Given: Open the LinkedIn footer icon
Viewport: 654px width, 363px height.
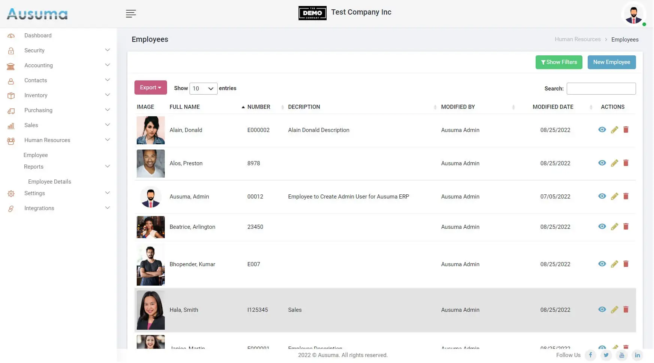Looking at the screenshot, I should (x=637, y=355).
